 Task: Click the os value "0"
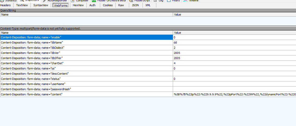click(174, 68)
